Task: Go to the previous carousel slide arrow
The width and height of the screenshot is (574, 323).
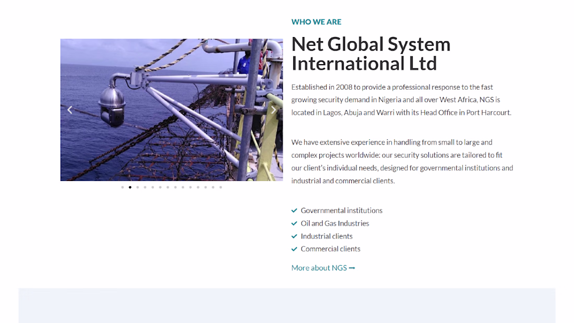Action: click(x=70, y=110)
